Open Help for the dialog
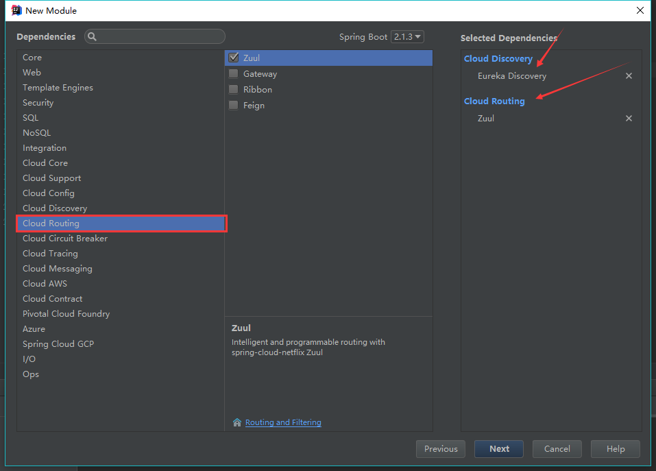 tap(615, 449)
